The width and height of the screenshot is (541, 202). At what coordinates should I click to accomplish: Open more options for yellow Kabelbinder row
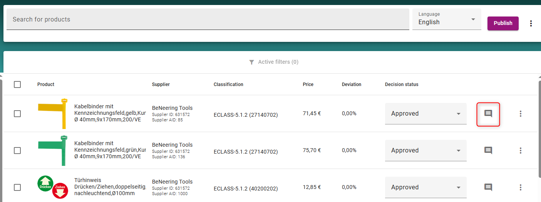click(x=521, y=114)
